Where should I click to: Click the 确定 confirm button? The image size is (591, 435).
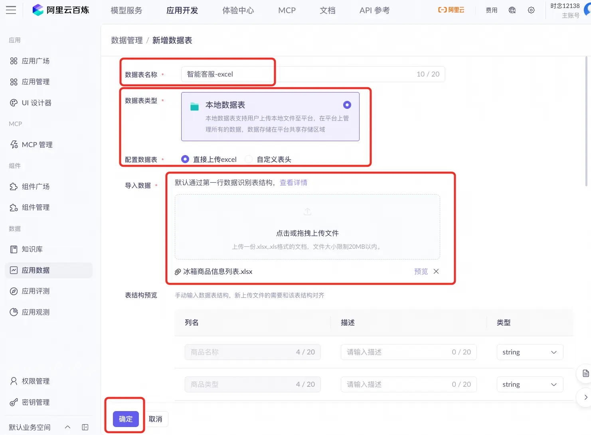126,419
